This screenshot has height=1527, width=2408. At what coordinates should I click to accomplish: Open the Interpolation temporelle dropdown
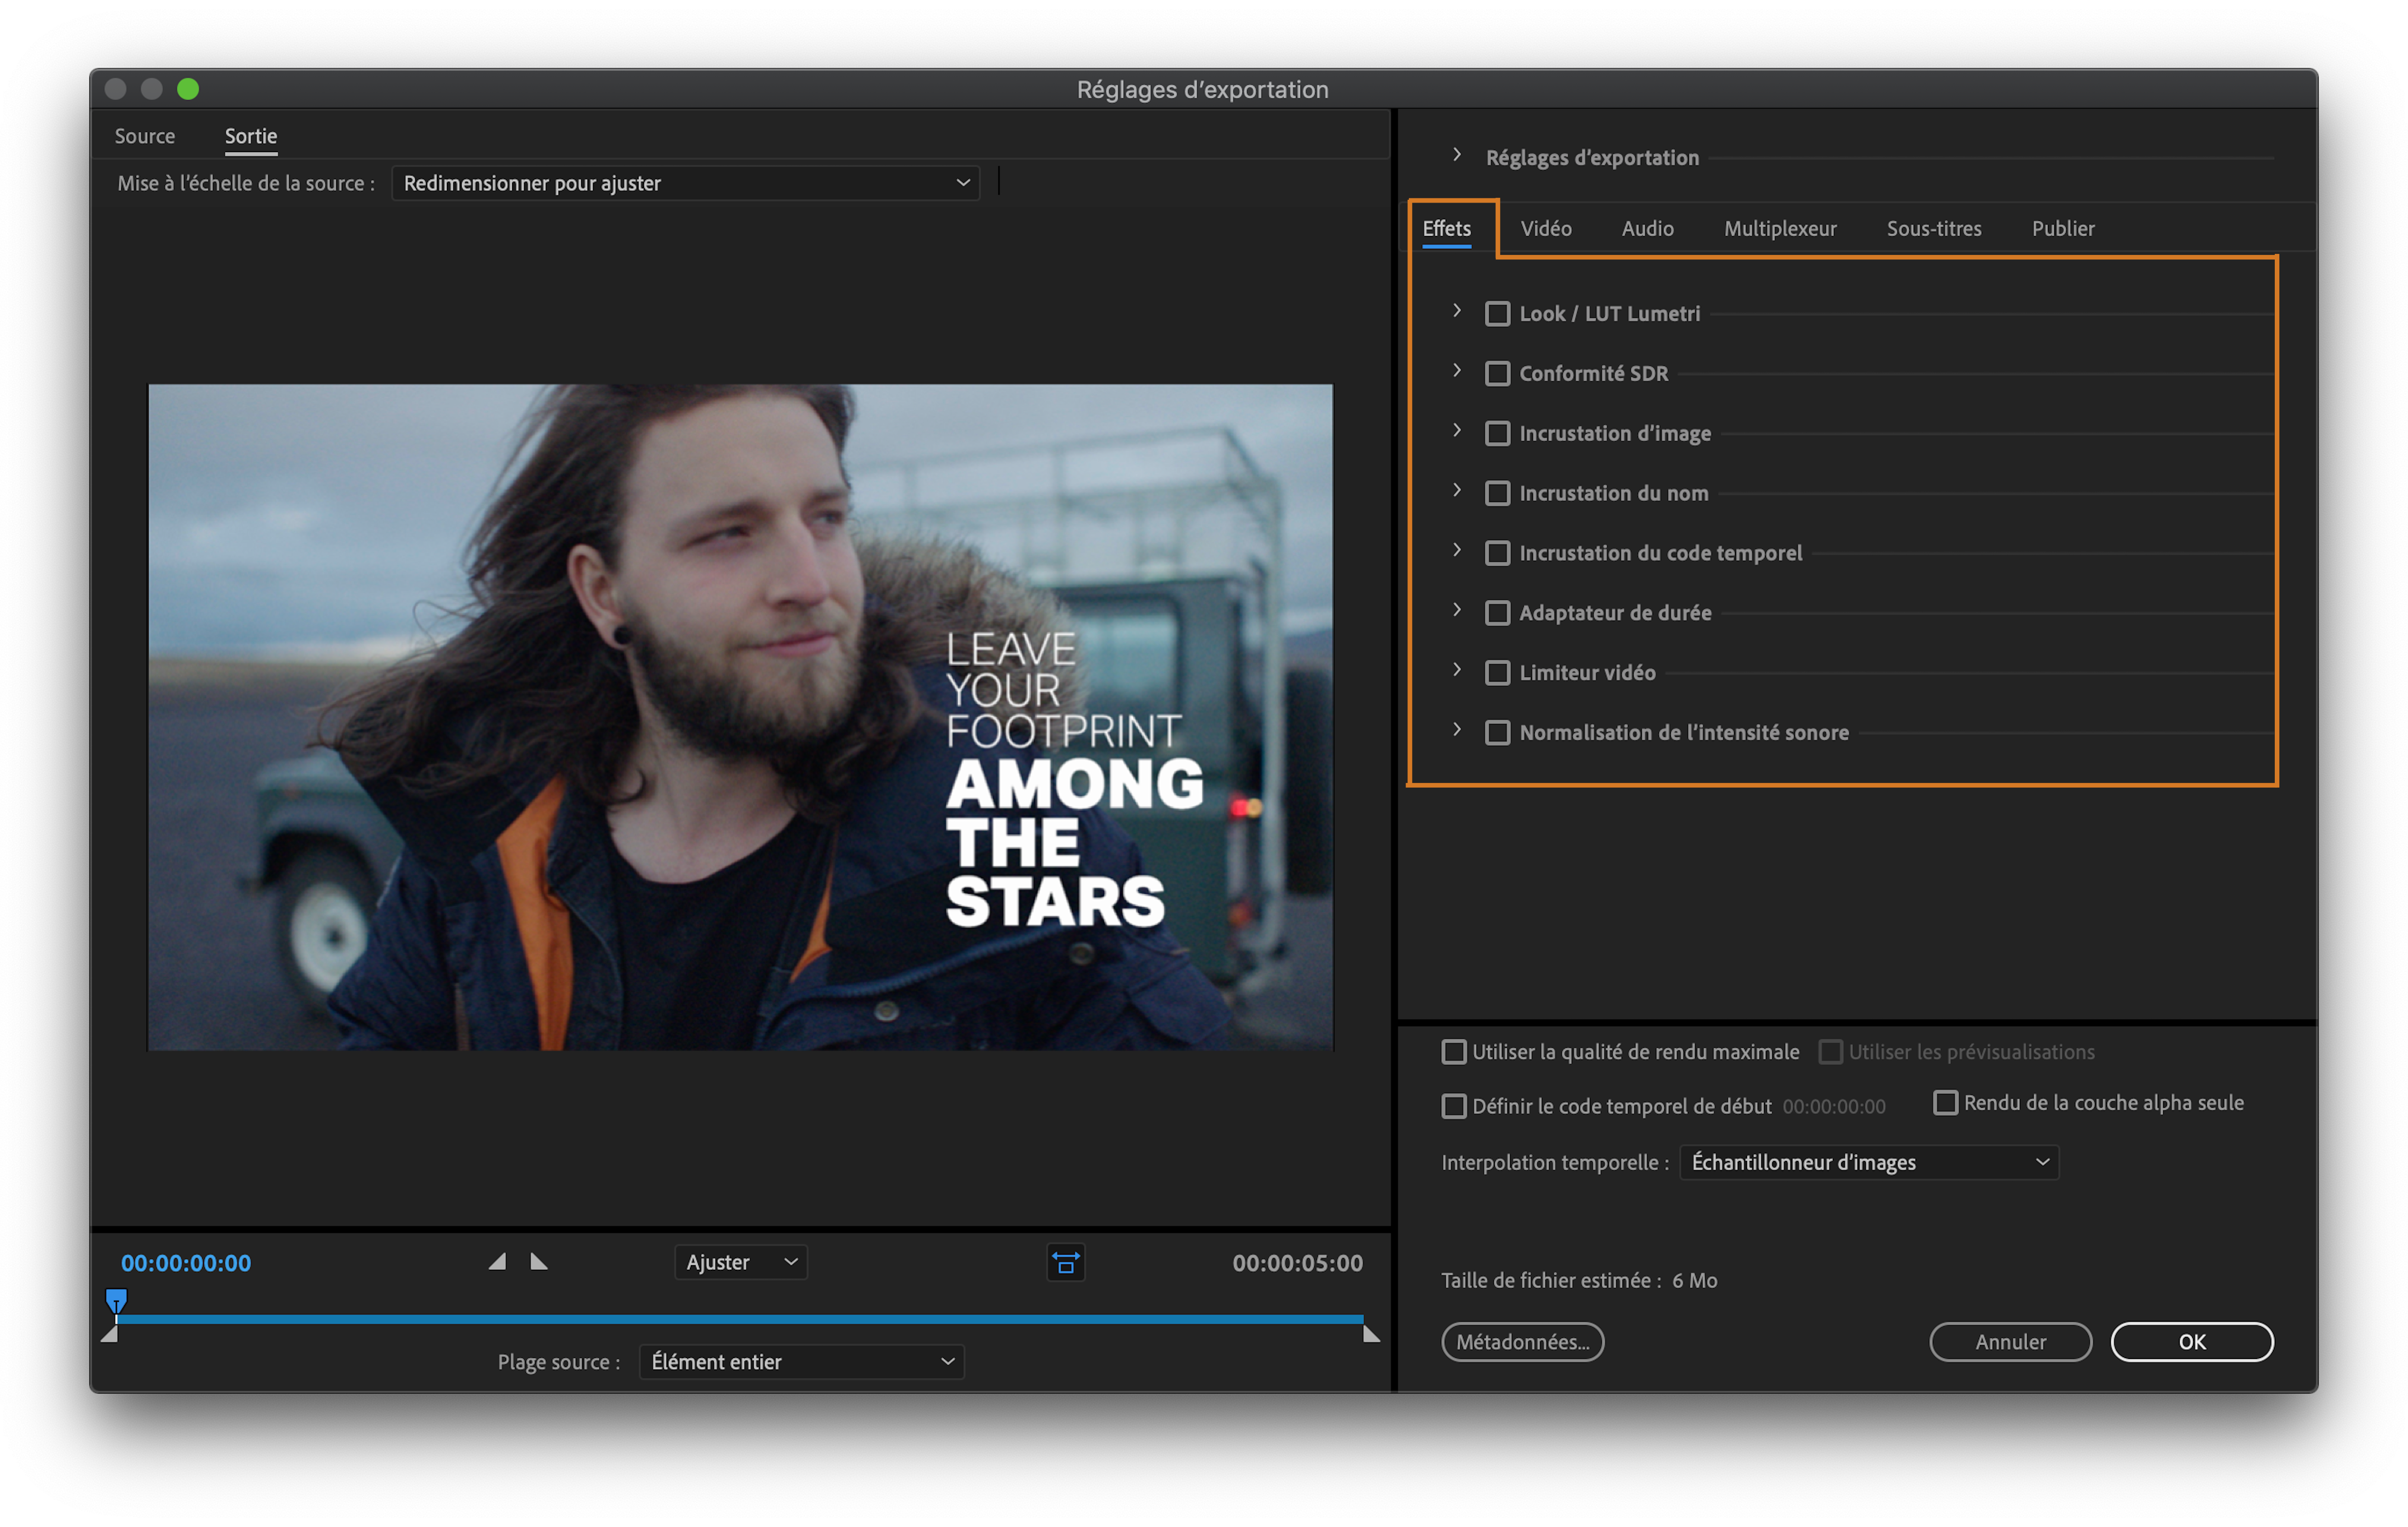[1868, 1162]
